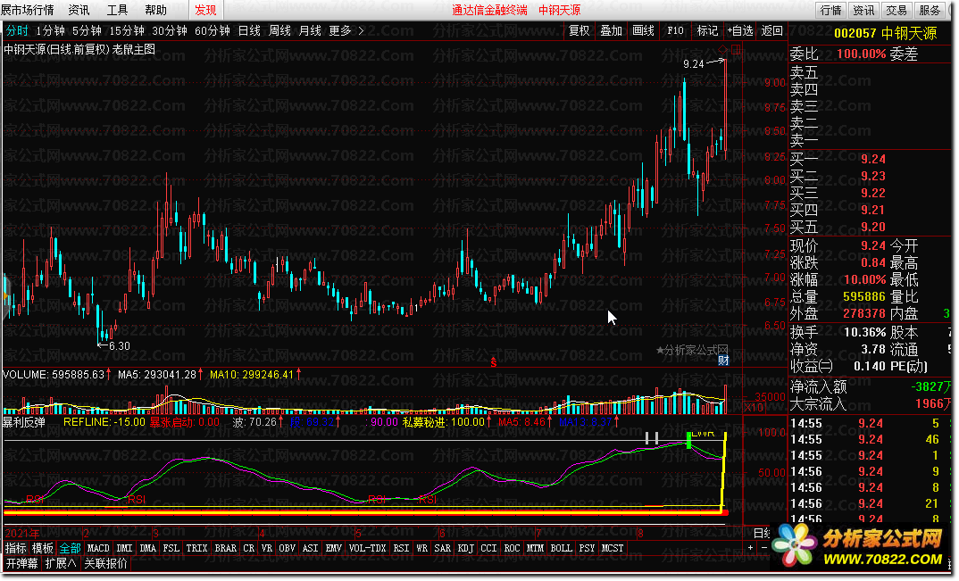959x581 pixels.
Task: Switch to the 日线 daily chart
Action: [249, 30]
